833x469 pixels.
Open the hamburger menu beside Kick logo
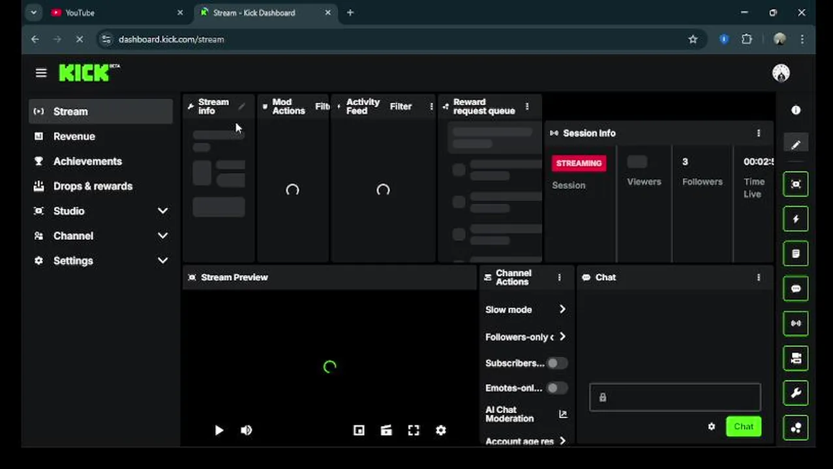pos(41,73)
